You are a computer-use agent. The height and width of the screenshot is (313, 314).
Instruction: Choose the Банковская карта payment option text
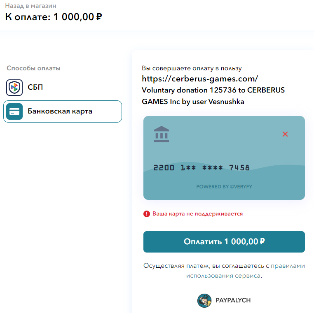[60, 111]
